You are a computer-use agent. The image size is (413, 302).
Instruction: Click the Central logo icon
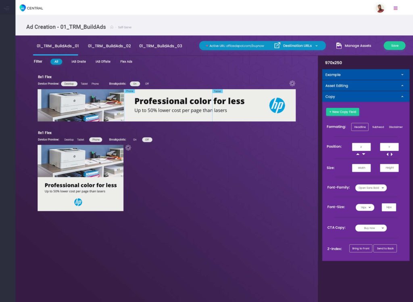point(23,8)
